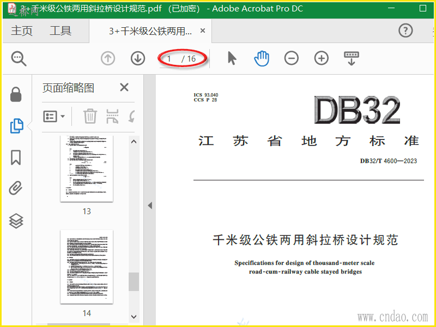Viewport: 436px width, 327px height.
Task: Open the attachments paperclip panel
Action: click(16, 188)
